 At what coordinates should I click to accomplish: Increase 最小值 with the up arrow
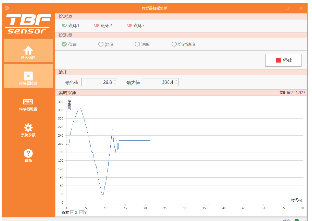(115, 81)
